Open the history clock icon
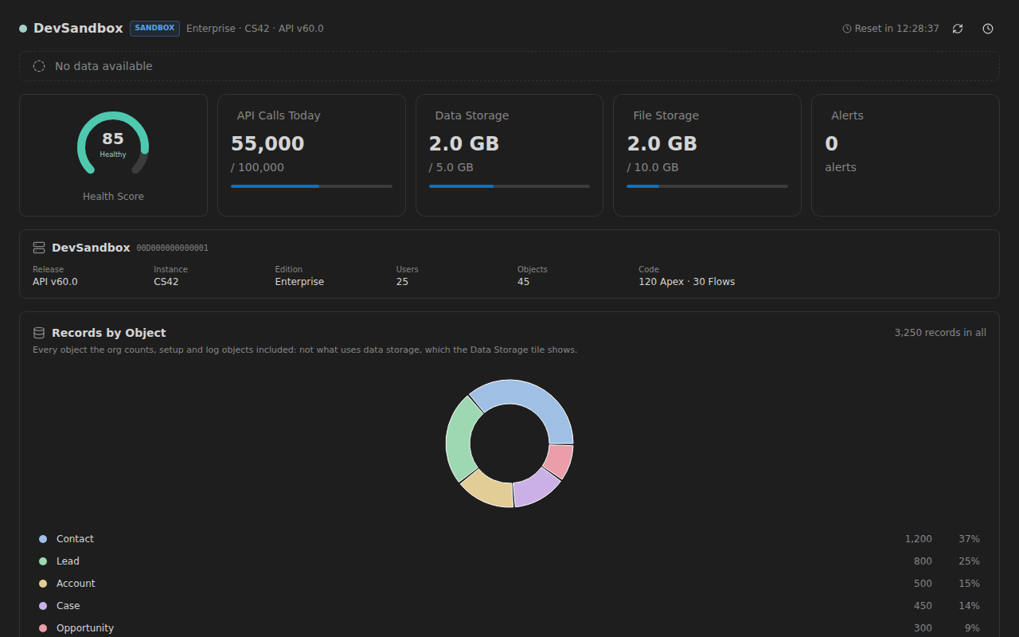The image size is (1019, 637). coord(988,29)
